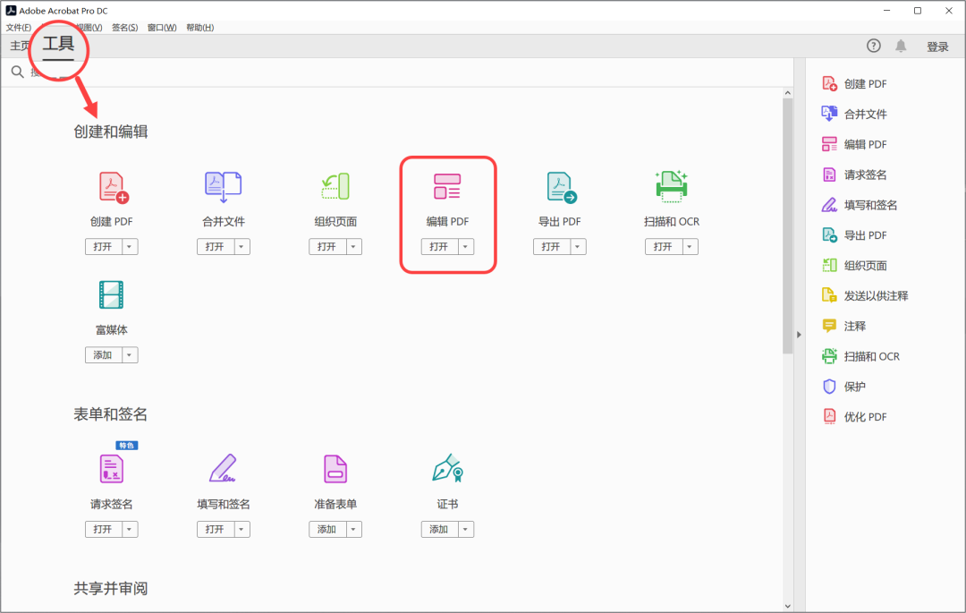Select the 导出 PDF tool icon in main grid
The width and height of the screenshot is (966, 613).
click(x=561, y=187)
